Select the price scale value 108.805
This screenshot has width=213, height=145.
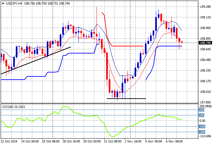(205, 39)
